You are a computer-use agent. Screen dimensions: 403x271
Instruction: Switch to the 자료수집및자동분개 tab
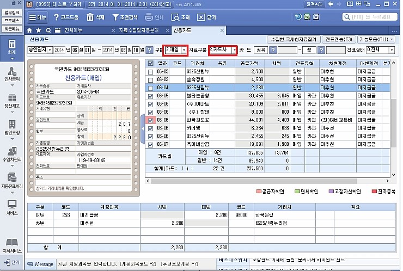(x=138, y=30)
